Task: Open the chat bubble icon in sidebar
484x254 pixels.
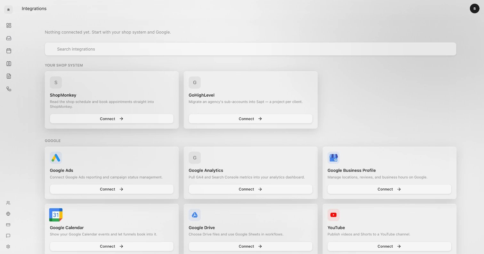Action: (8, 235)
